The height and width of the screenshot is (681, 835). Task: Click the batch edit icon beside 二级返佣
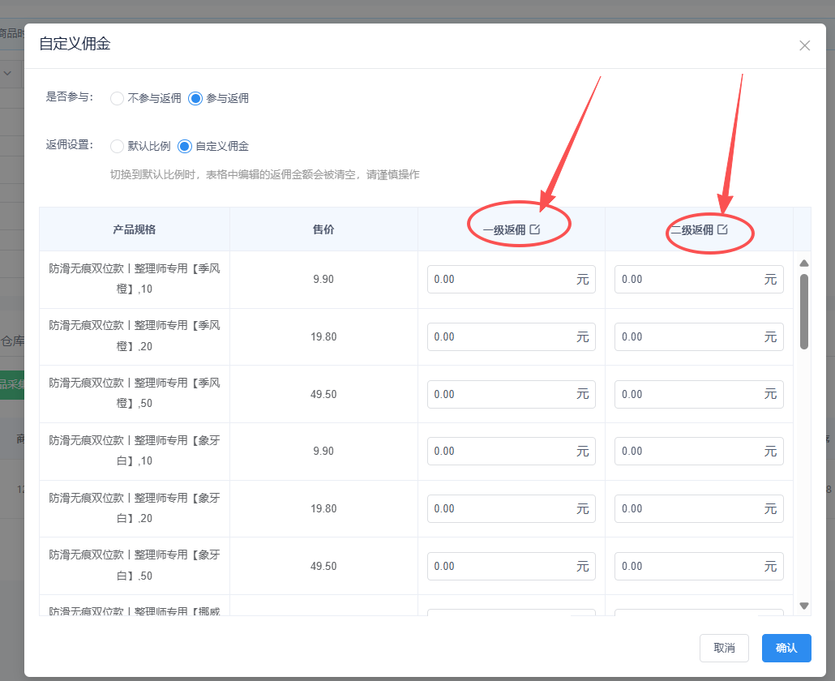click(x=722, y=229)
